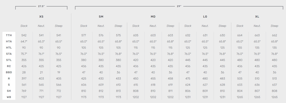Click the XS Slack TTH value 542
The image size is (286, 103).
pos(24,35)
